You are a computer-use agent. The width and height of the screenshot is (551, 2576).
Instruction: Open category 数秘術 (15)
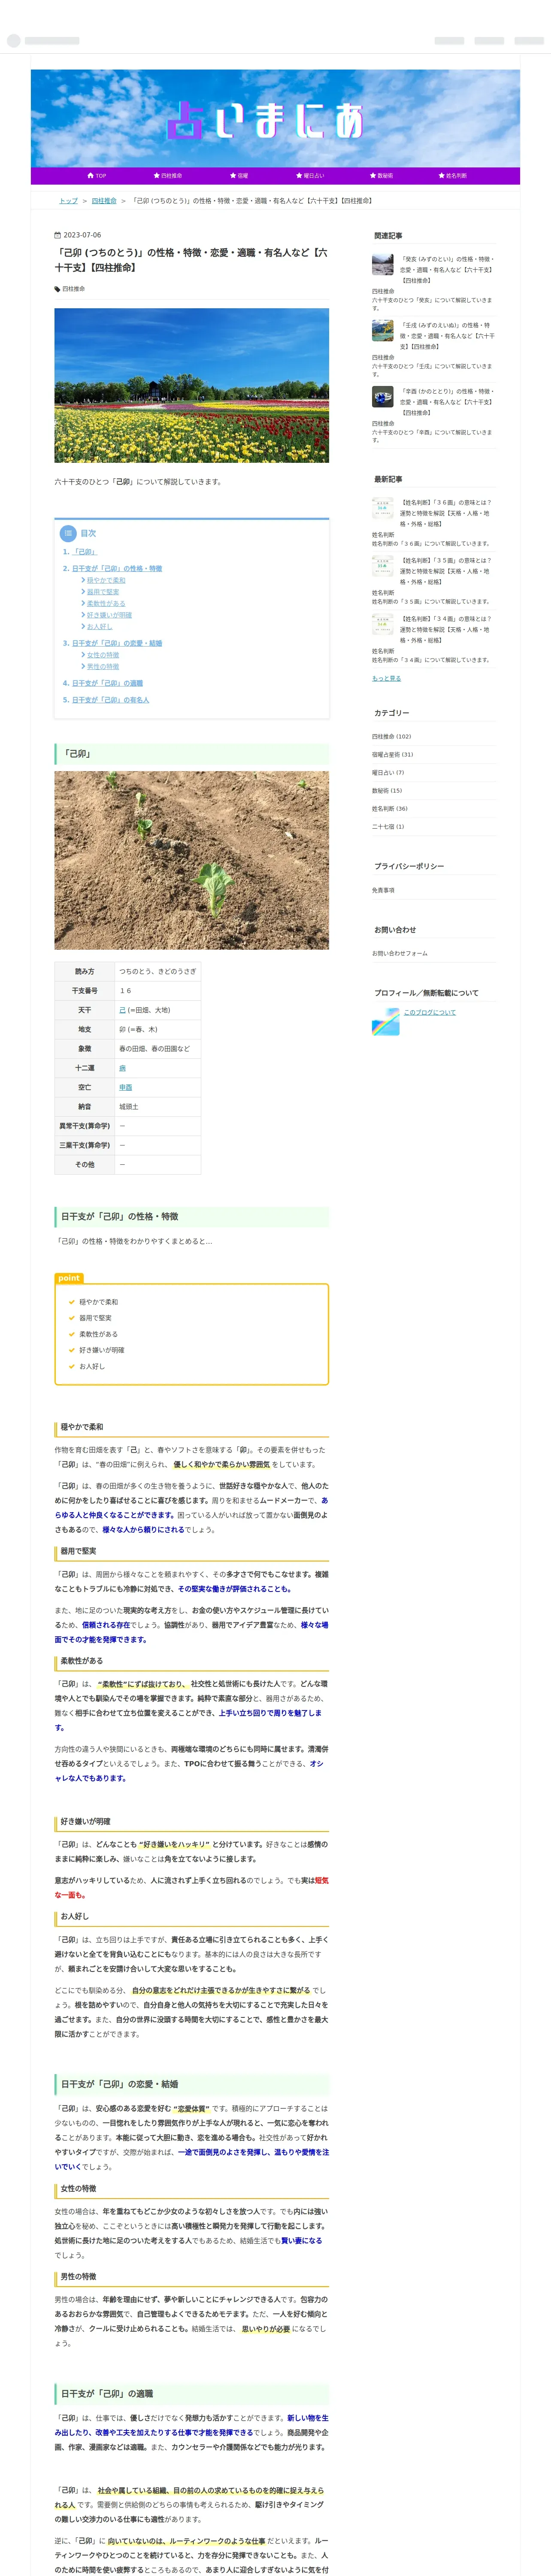[387, 791]
